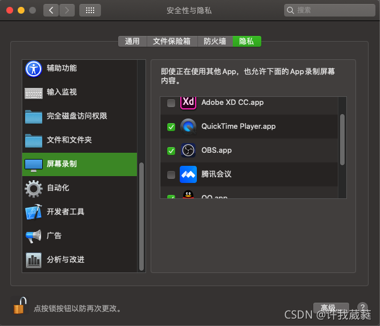Open the help question mark button
This screenshot has height=326, width=380.
(x=362, y=307)
